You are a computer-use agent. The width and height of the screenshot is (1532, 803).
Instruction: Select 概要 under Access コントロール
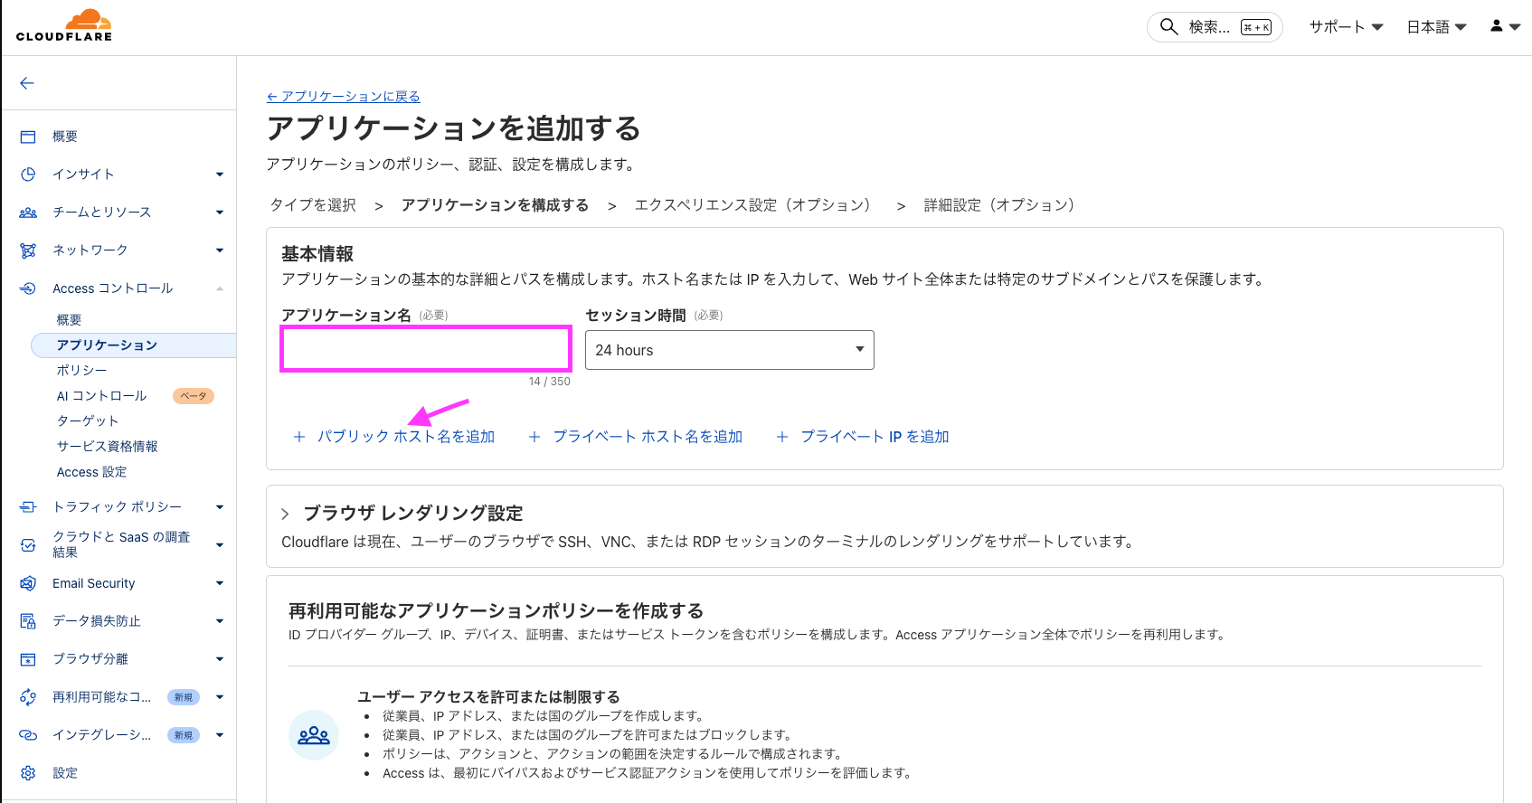69,320
